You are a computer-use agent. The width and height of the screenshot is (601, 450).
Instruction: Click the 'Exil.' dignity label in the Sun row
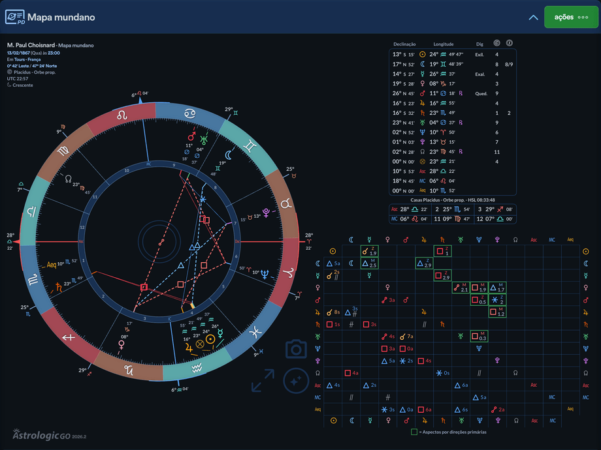point(479,55)
